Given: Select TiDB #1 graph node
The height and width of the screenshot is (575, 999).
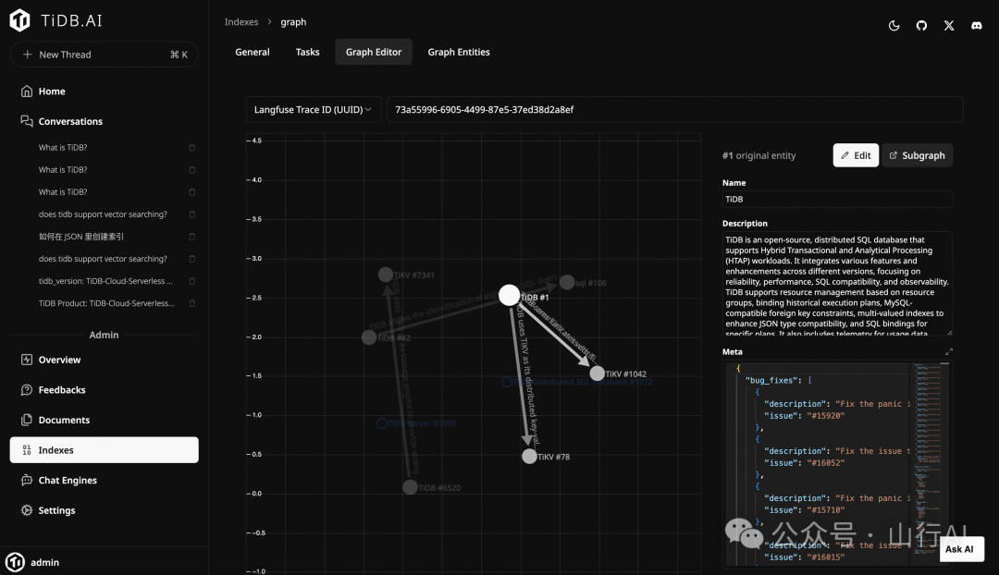Looking at the screenshot, I should pyautogui.click(x=509, y=295).
